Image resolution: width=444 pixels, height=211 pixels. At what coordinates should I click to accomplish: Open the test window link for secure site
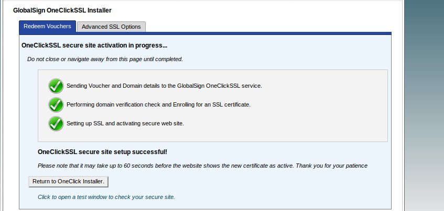coord(106,197)
